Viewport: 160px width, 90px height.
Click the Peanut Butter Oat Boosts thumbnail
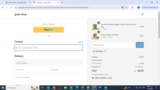[x=95, y=36]
